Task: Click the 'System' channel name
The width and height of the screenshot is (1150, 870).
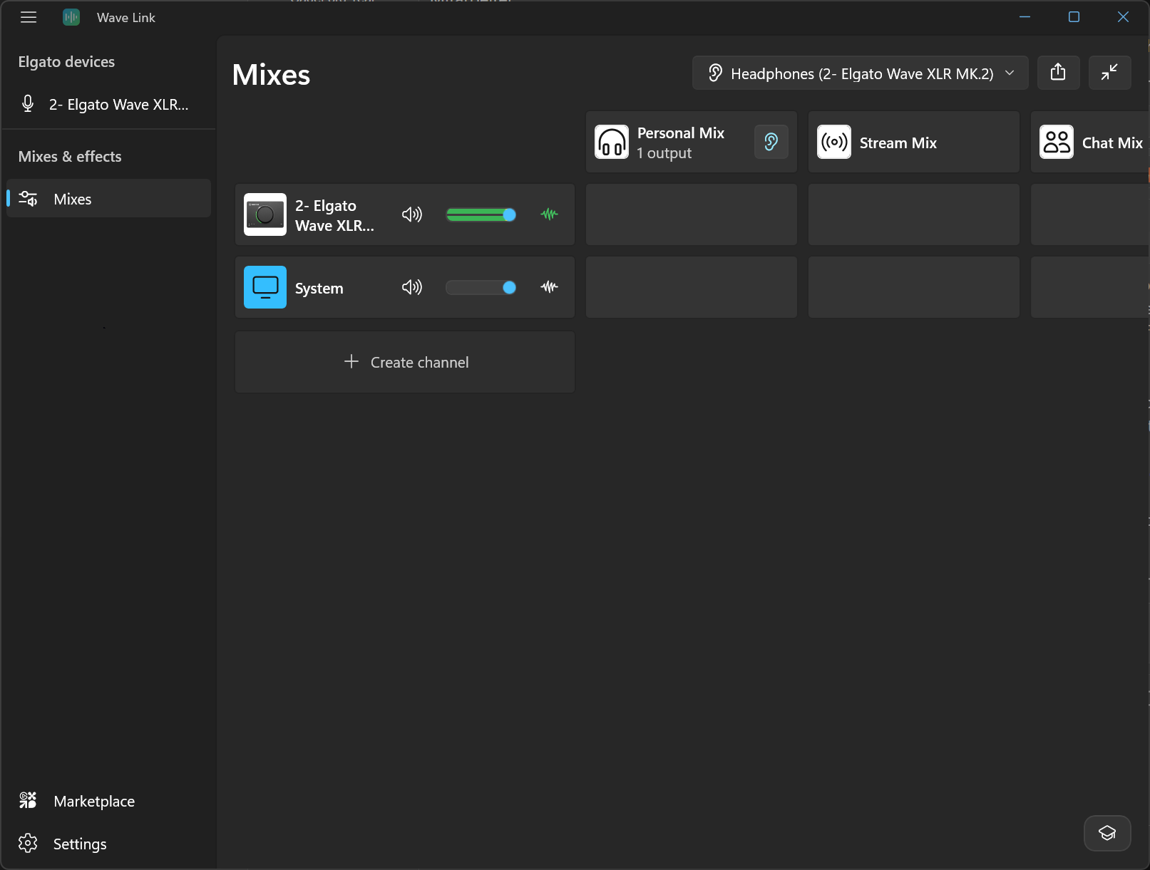Action: click(319, 288)
